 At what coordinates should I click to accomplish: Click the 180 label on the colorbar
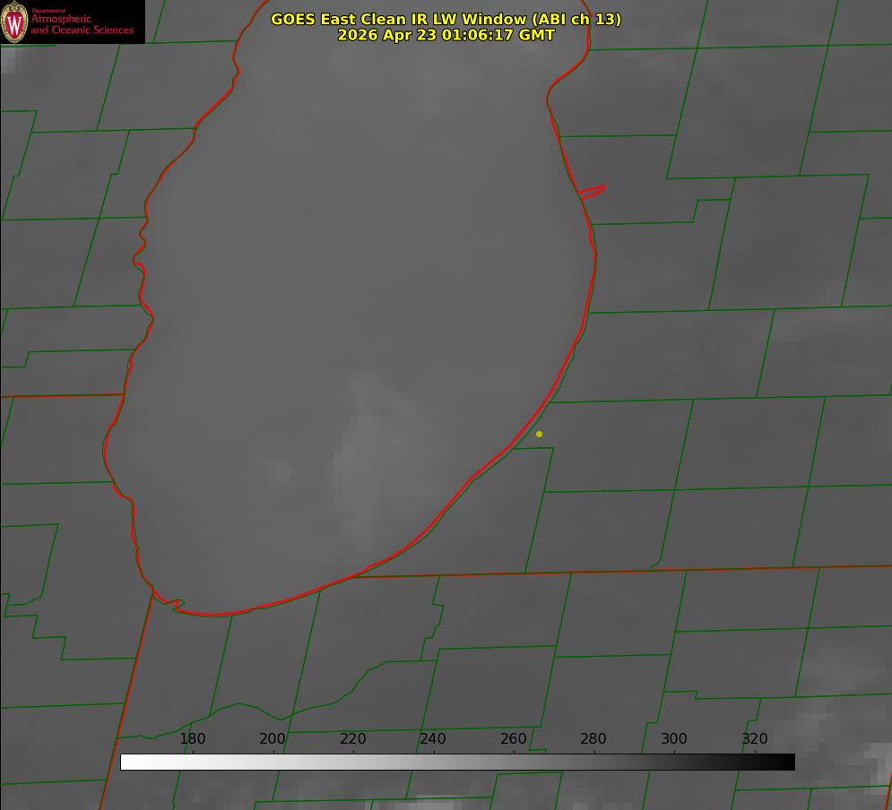[192, 738]
